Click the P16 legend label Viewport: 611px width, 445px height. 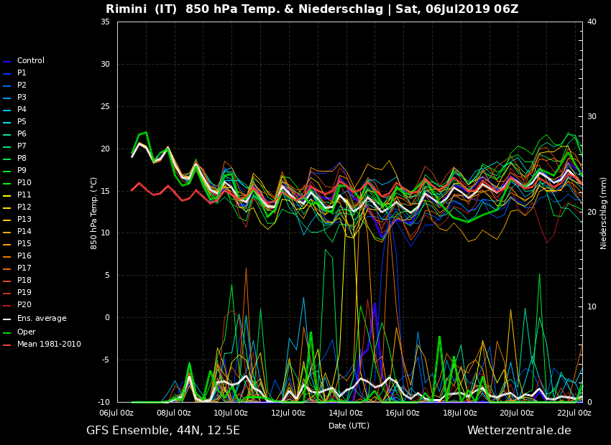click(x=24, y=256)
